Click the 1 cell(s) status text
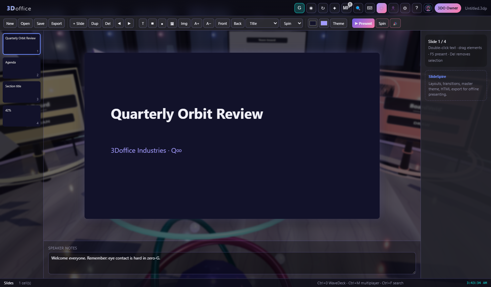This screenshot has width=491, height=287. click(25, 283)
